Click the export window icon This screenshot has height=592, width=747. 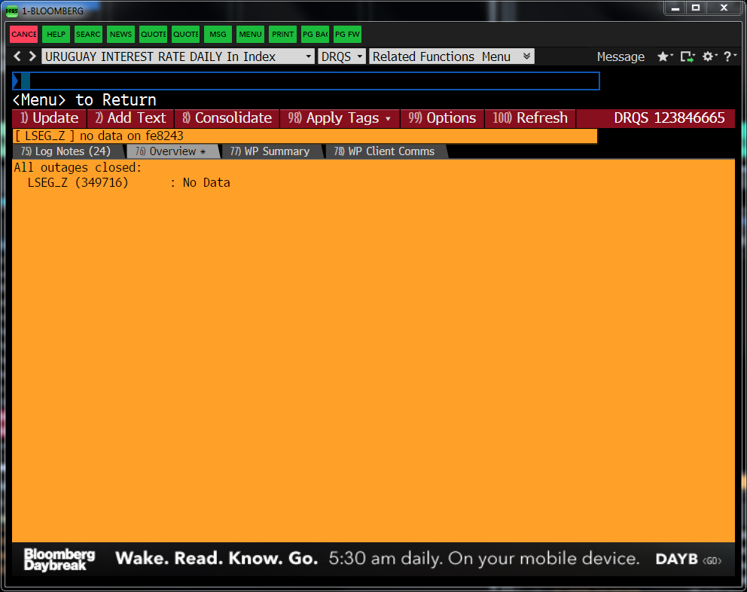(x=688, y=56)
